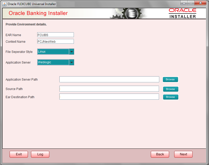Expand the arrow beside the Weblogic selection
Screen dimensions: 209x165
72,62
